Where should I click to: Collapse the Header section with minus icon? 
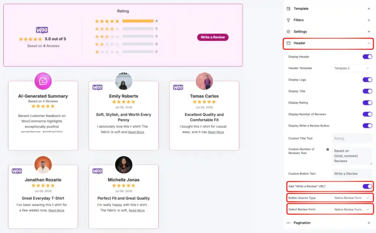369,43
